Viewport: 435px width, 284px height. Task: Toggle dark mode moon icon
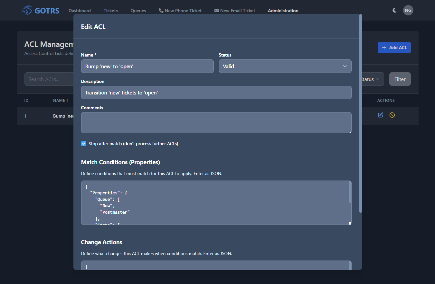(394, 10)
